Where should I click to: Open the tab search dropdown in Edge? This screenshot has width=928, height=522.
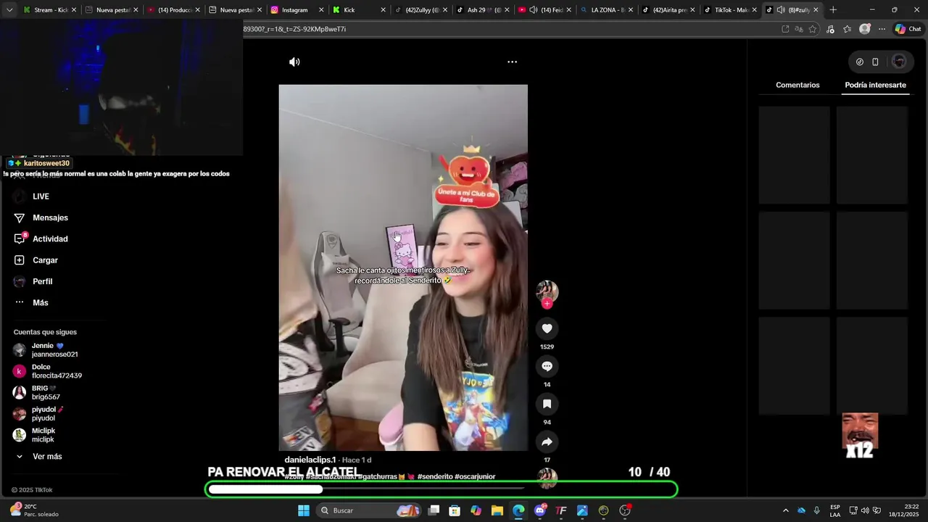(x=9, y=10)
